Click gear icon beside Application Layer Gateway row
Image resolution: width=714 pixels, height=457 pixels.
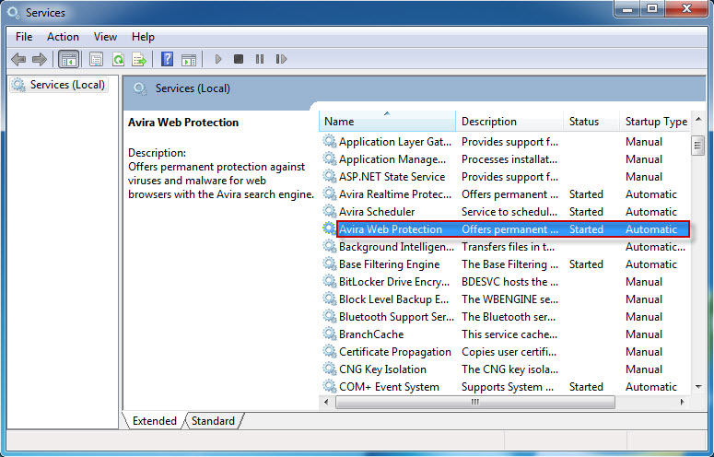(329, 141)
